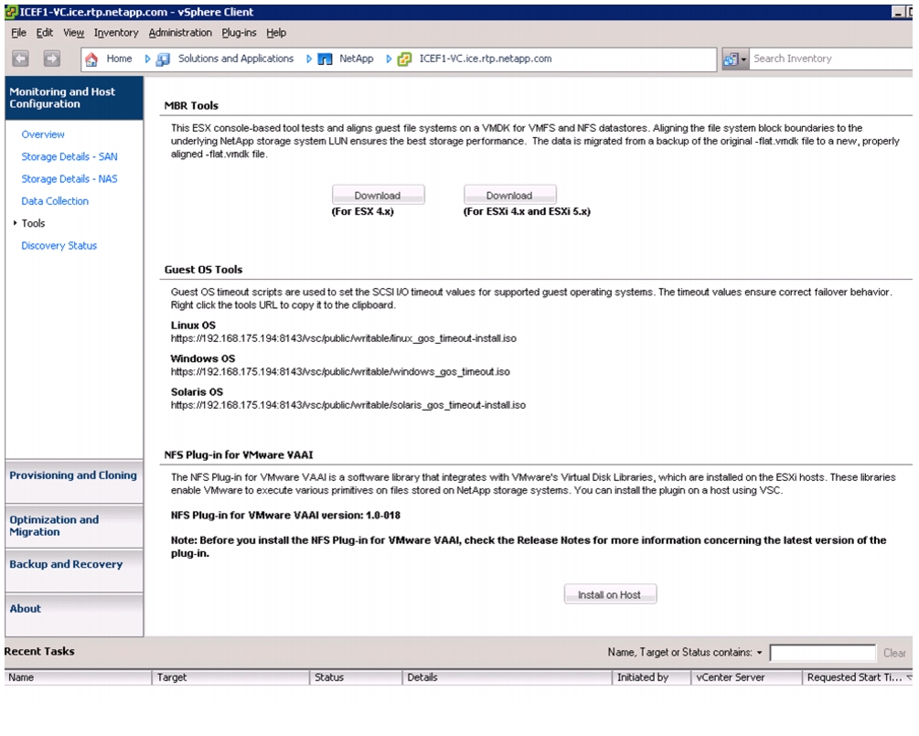Open Storage Details - SAN

point(69,156)
